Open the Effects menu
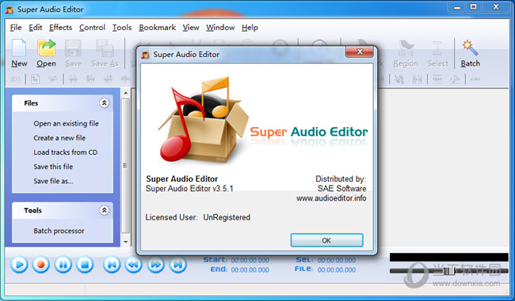 [60, 28]
